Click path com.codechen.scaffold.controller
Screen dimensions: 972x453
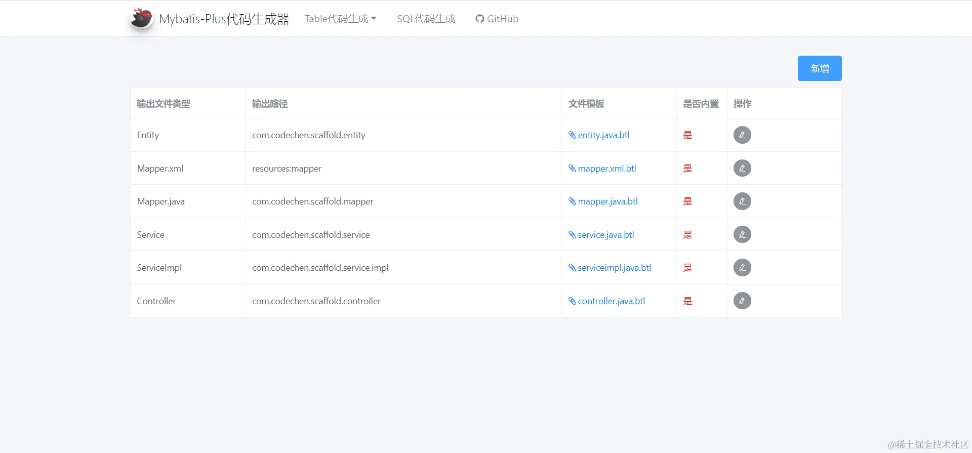[316, 301]
